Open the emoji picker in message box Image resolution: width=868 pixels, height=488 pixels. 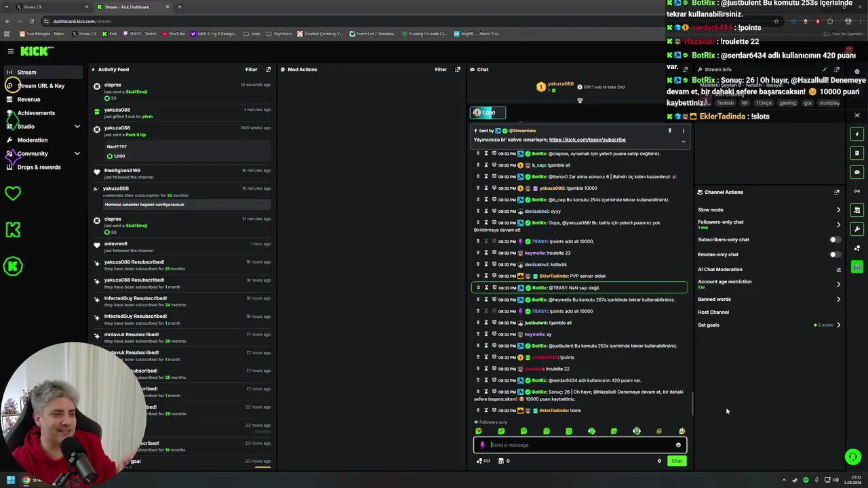point(678,445)
